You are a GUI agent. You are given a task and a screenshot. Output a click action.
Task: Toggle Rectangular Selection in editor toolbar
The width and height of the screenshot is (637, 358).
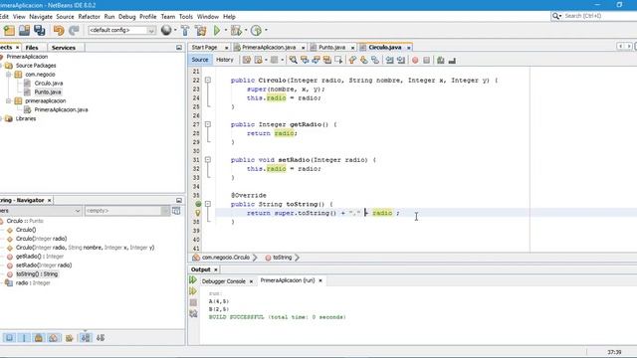[338, 60]
